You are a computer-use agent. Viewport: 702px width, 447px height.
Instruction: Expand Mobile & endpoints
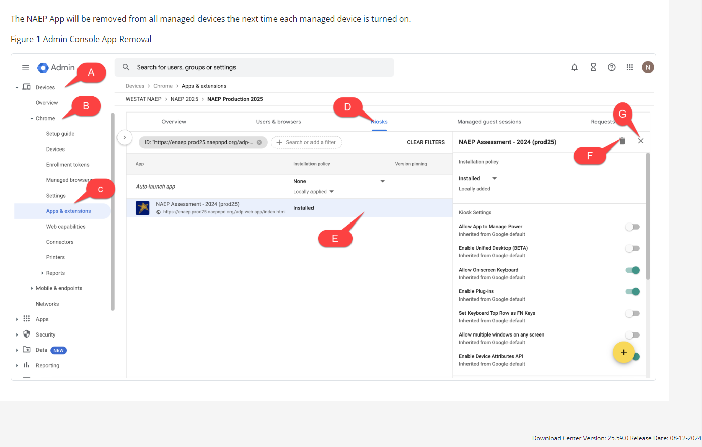(x=32, y=288)
